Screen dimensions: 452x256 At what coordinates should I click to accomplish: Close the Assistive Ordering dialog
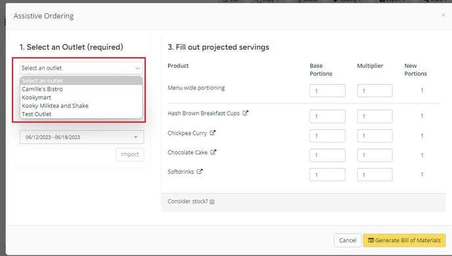click(x=443, y=15)
